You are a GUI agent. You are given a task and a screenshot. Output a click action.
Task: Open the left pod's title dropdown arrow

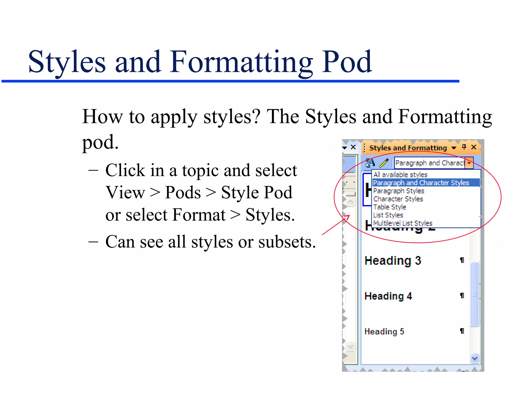[x=345, y=148]
